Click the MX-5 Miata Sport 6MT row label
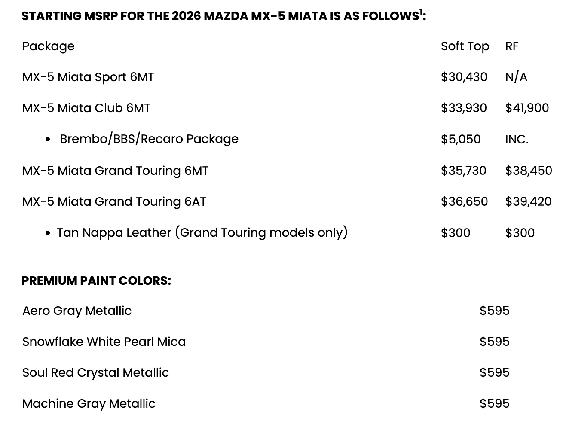The width and height of the screenshot is (563, 427). (88, 77)
